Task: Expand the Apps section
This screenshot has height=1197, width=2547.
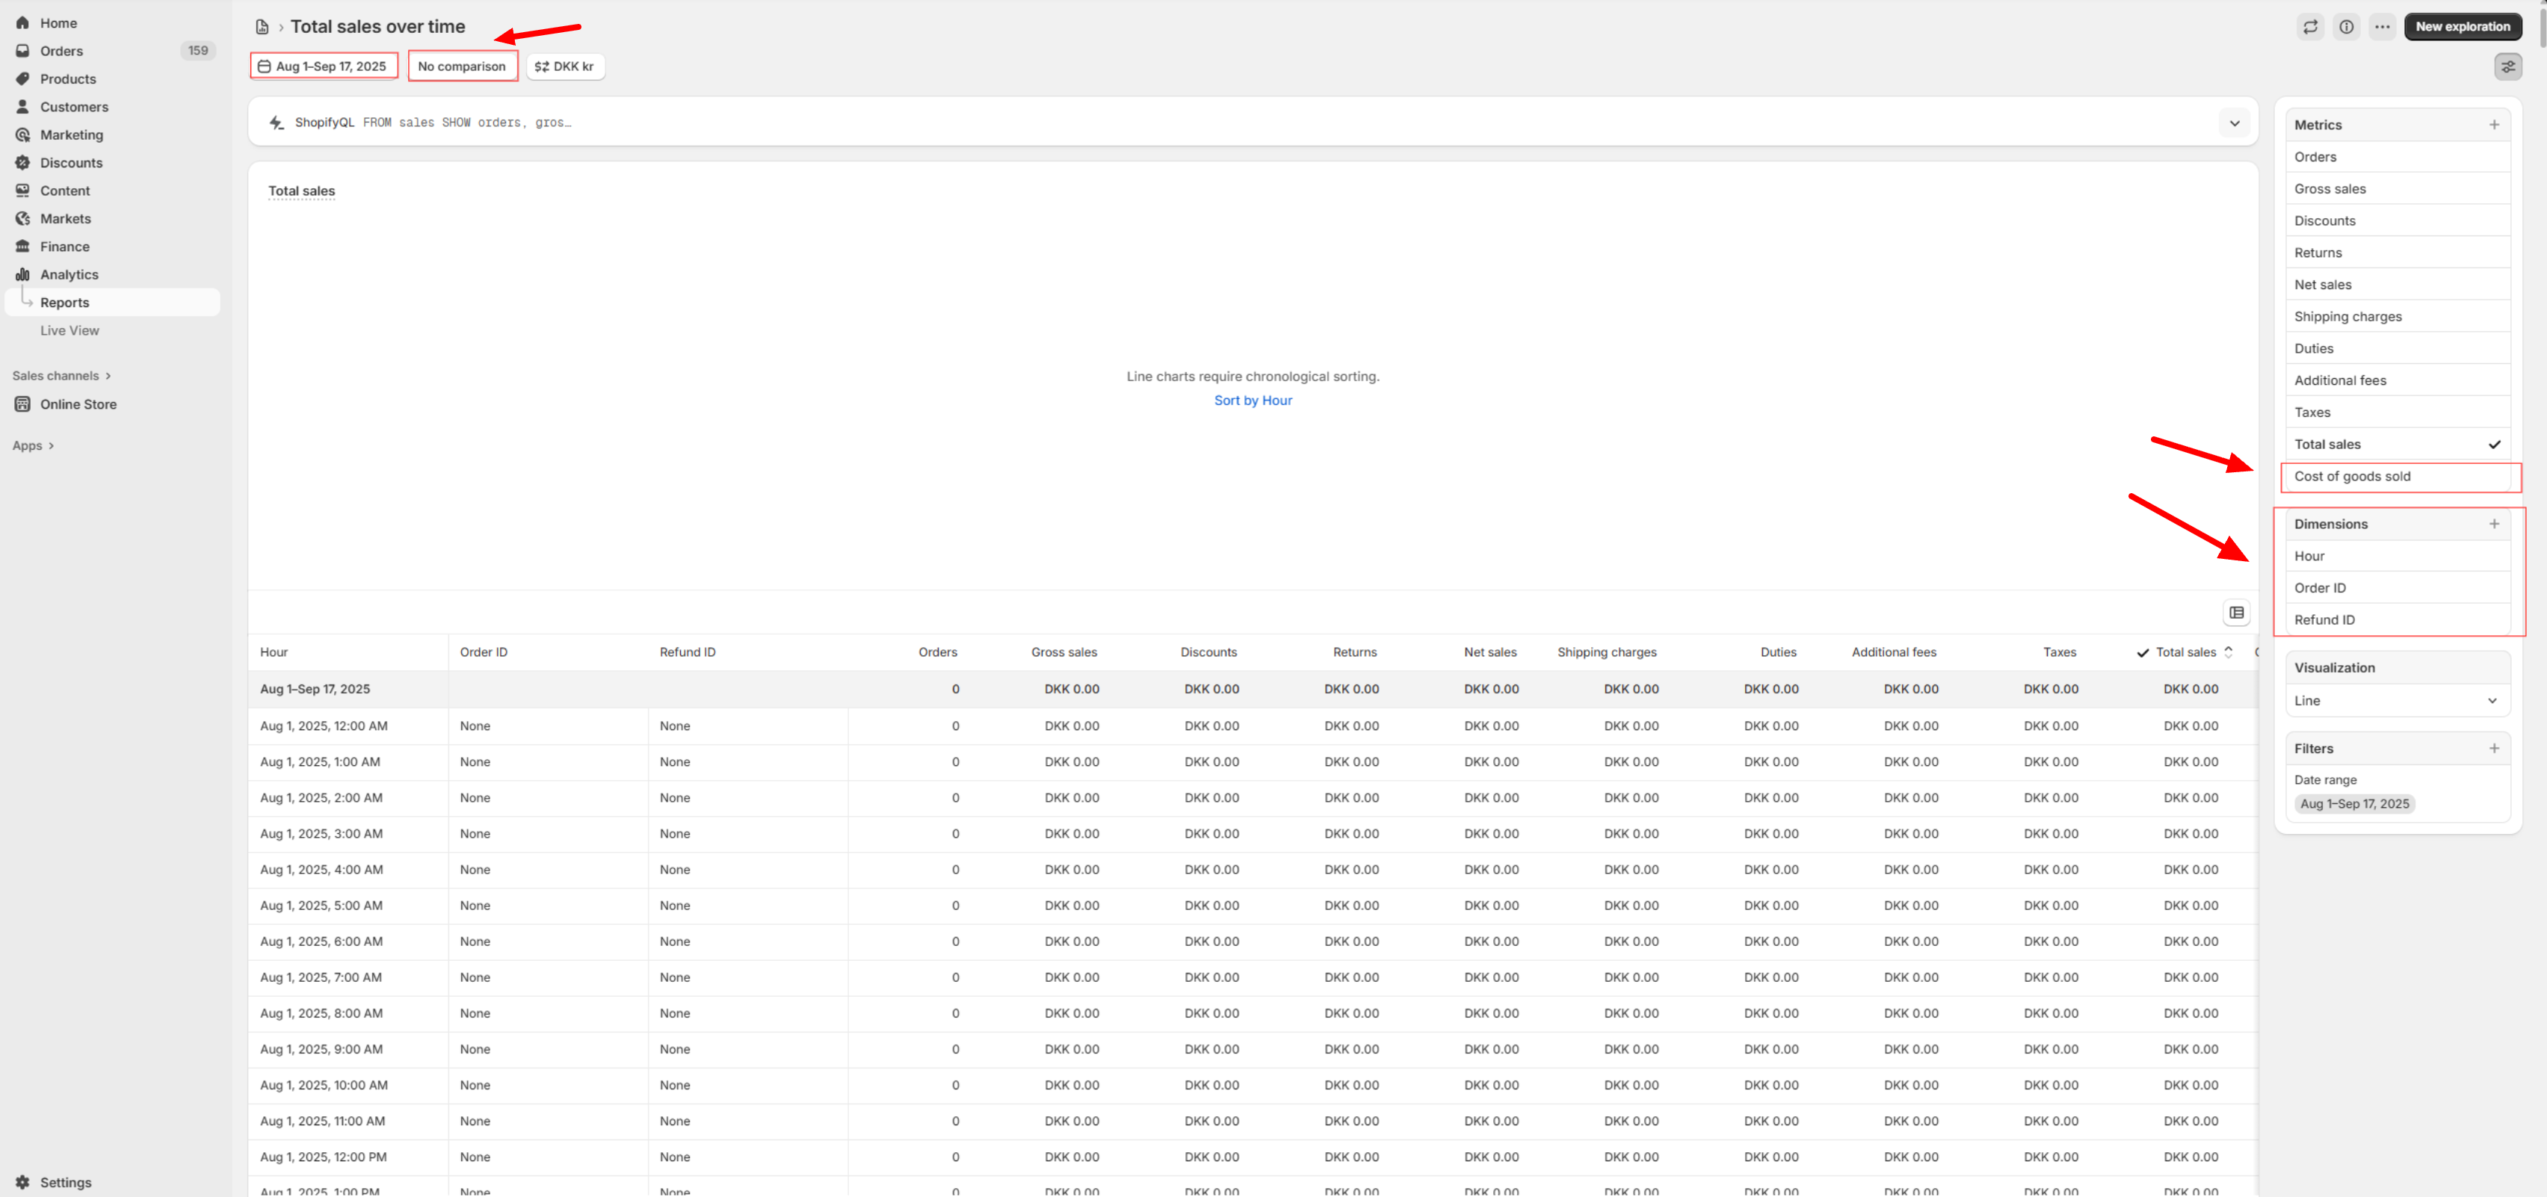Action: tap(34, 446)
